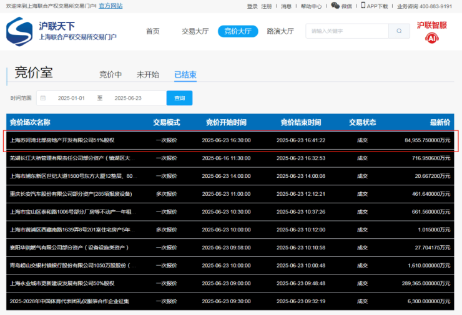Viewport: 462px width, 315px height.
Task: Click the start date field 2025-01-01
Action: pyautogui.click(x=71, y=98)
